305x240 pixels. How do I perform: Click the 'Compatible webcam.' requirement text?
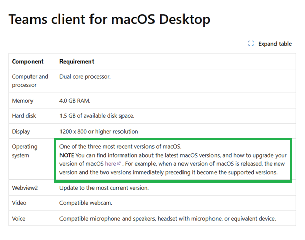[x=86, y=203]
